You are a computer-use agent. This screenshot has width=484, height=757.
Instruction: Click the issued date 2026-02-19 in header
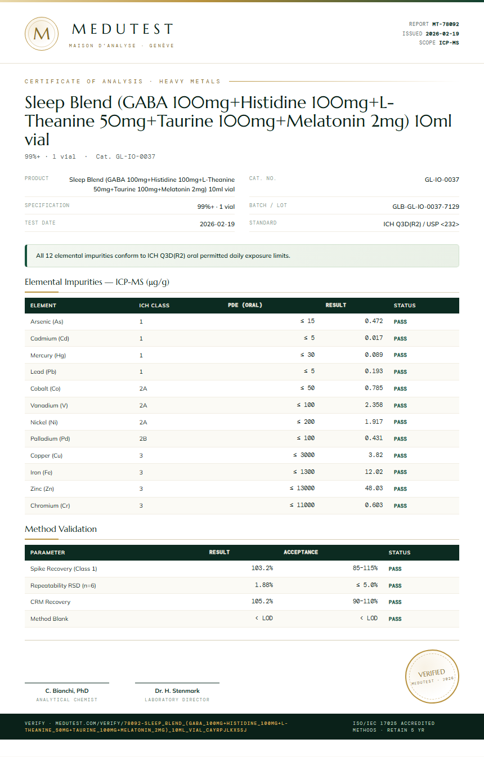click(x=442, y=34)
